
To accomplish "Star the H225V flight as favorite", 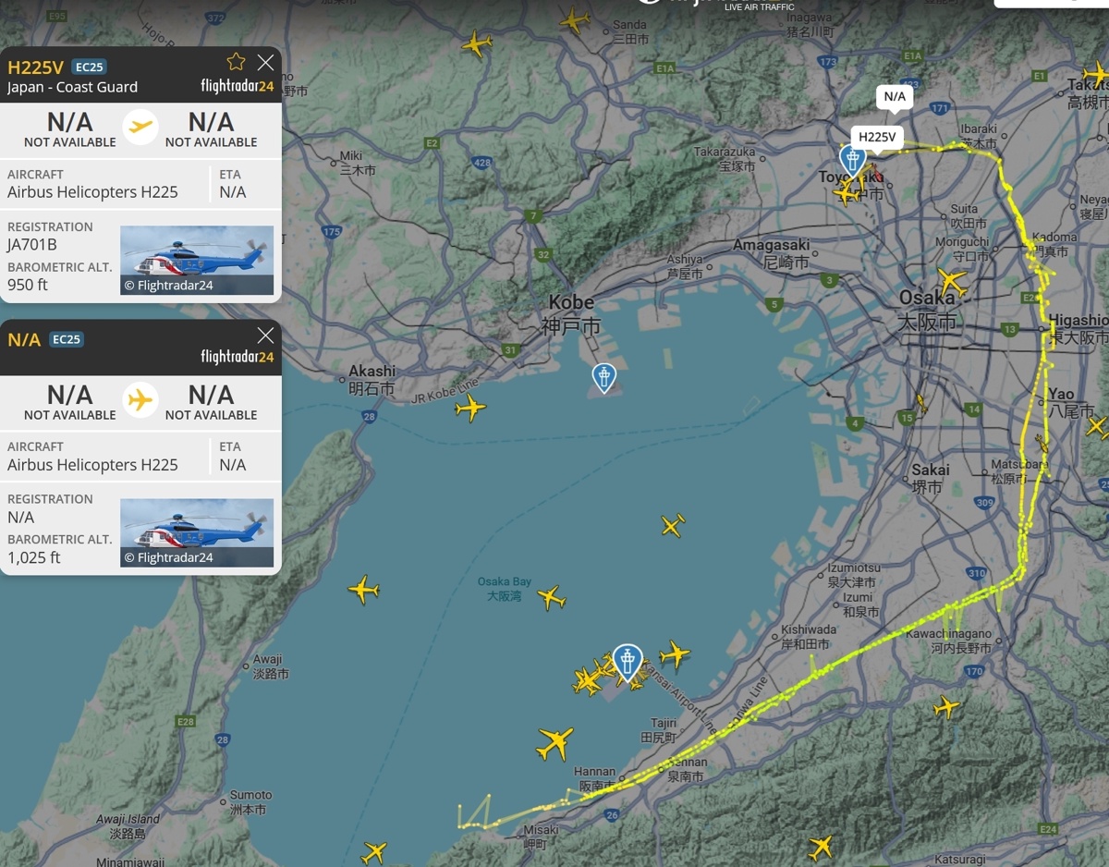I will click(236, 62).
